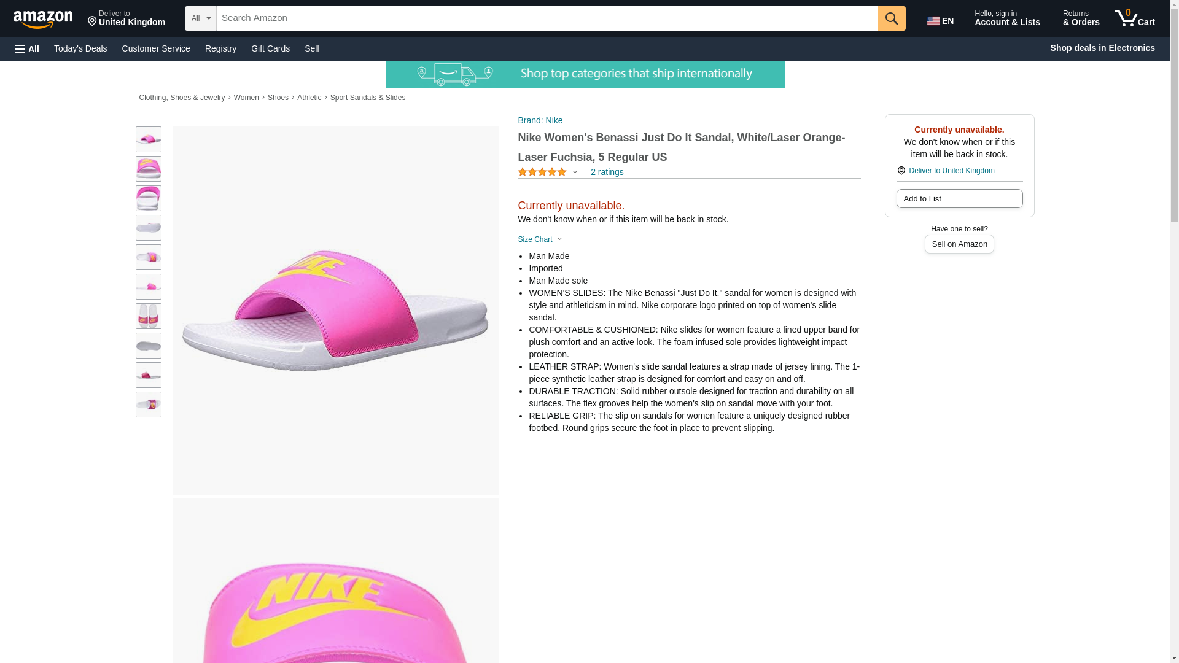Open the 2 ratings link

pyautogui.click(x=607, y=173)
